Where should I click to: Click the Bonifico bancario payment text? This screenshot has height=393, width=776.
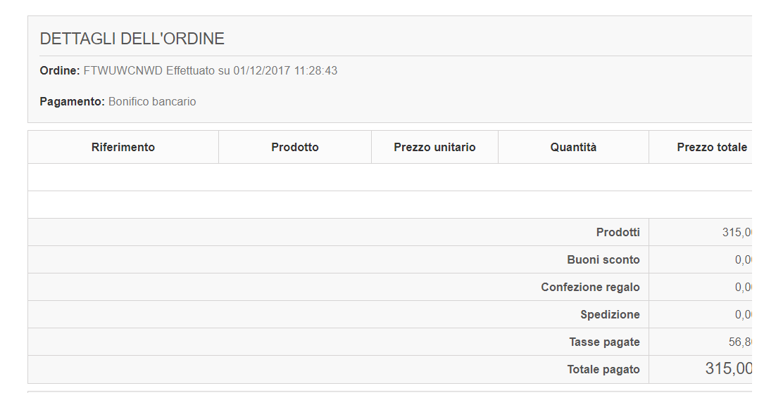(152, 102)
